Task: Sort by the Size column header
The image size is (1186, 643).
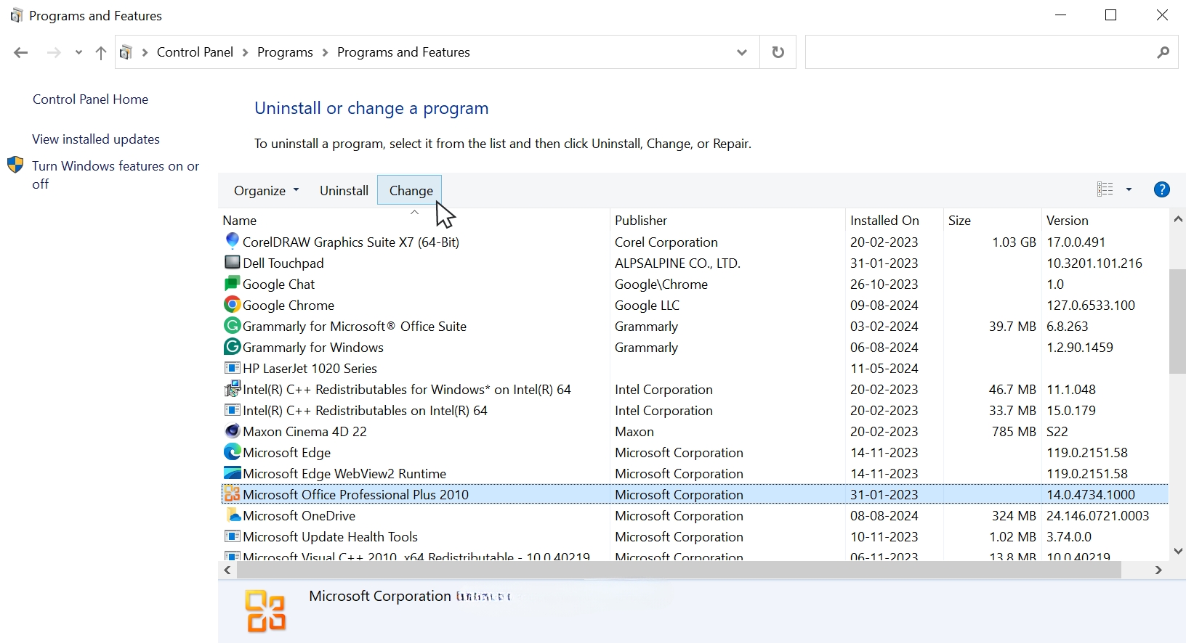Action: (992, 220)
